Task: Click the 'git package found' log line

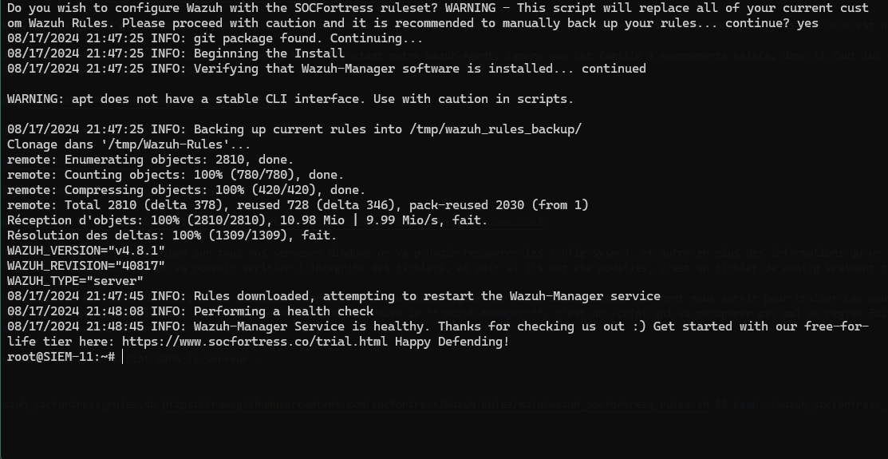Action: click(215, 38)
